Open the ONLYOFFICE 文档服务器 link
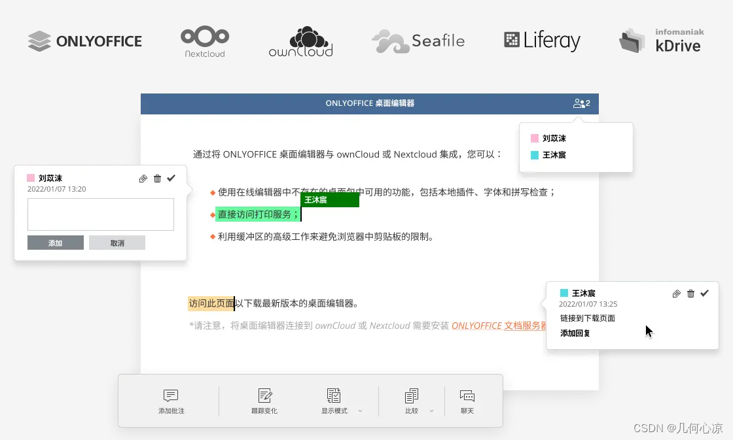The width and height of the screenshot is (733, 440). click(499, 326)
